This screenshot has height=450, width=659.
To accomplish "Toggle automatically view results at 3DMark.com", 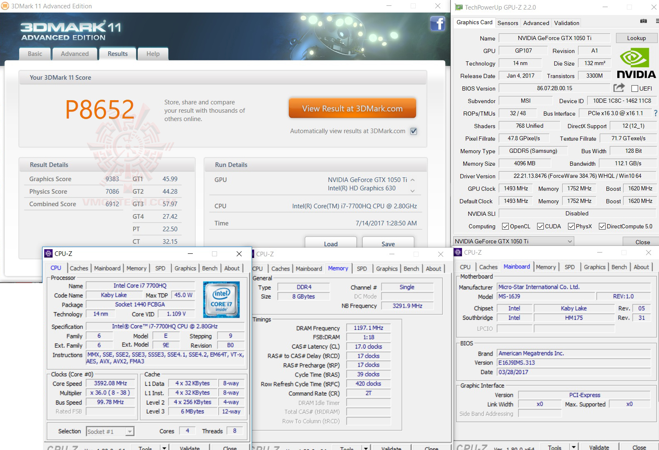I will tap(414, 131).
